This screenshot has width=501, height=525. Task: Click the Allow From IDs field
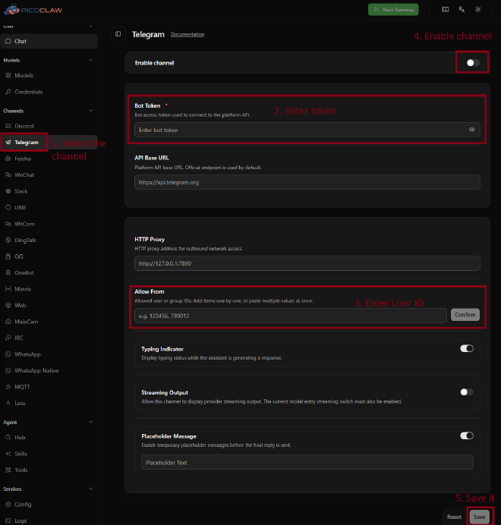[291, 316]
